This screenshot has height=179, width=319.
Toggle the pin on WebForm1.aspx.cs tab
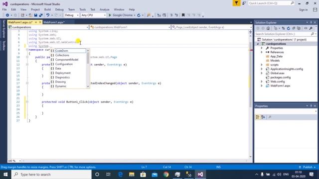[x=36, y=22]
